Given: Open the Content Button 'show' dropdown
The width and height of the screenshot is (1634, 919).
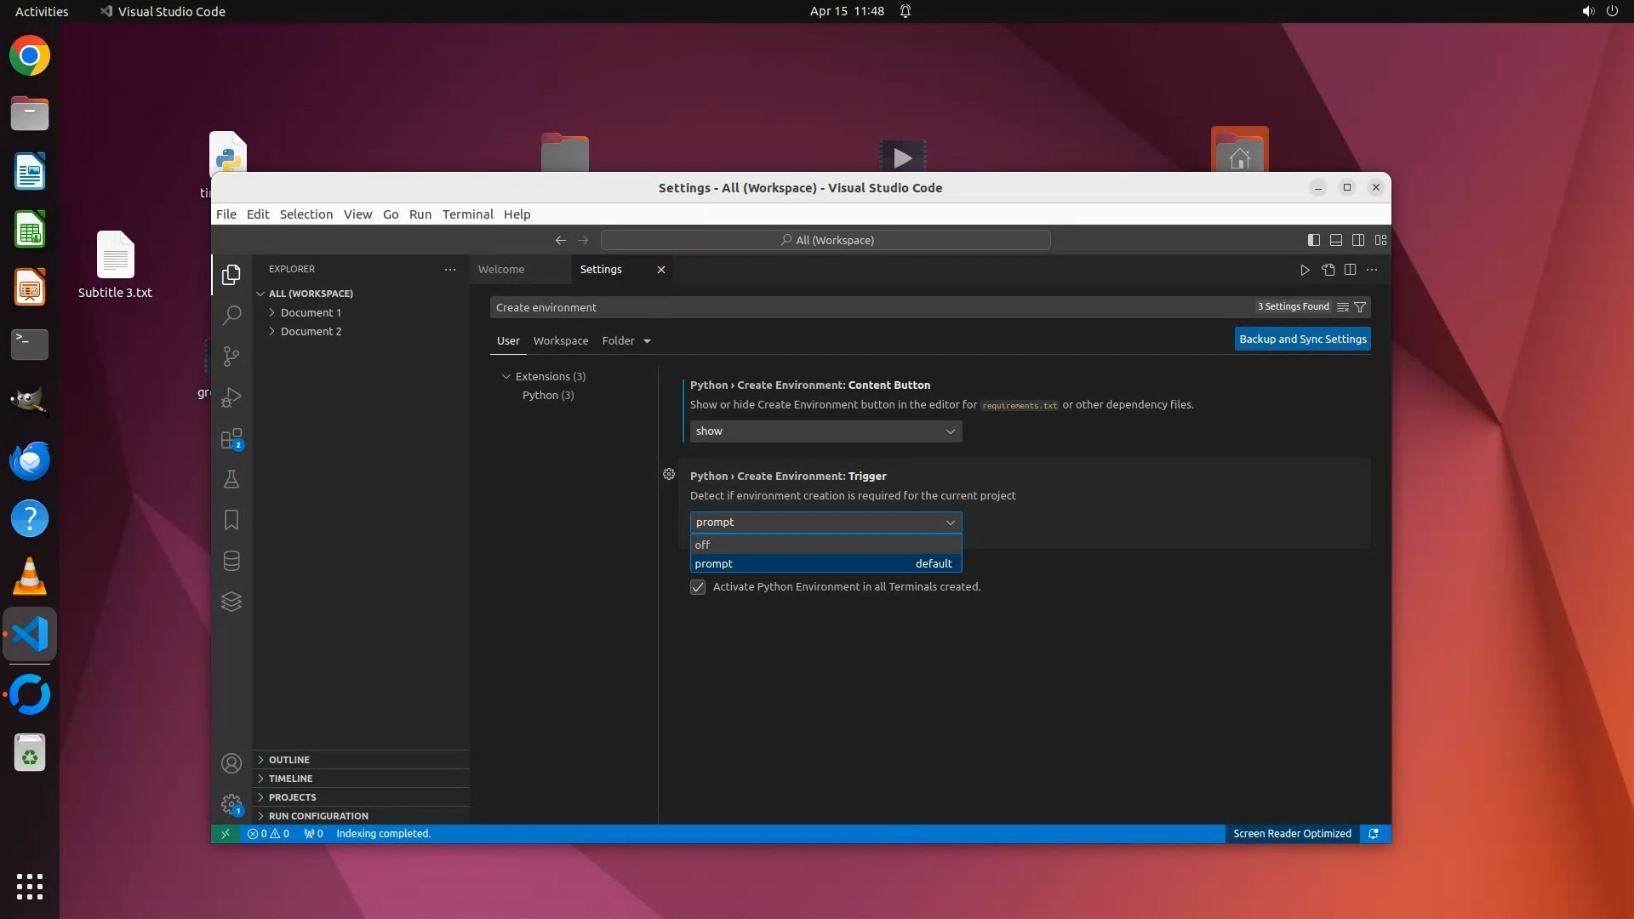Looking at the screenshot, I should (x=825, y=431).
